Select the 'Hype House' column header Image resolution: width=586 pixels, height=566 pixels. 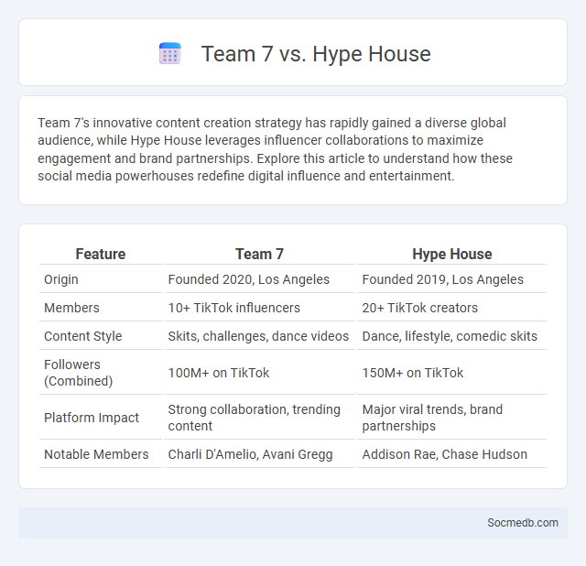pyautogui.click(x=451, y=255)
